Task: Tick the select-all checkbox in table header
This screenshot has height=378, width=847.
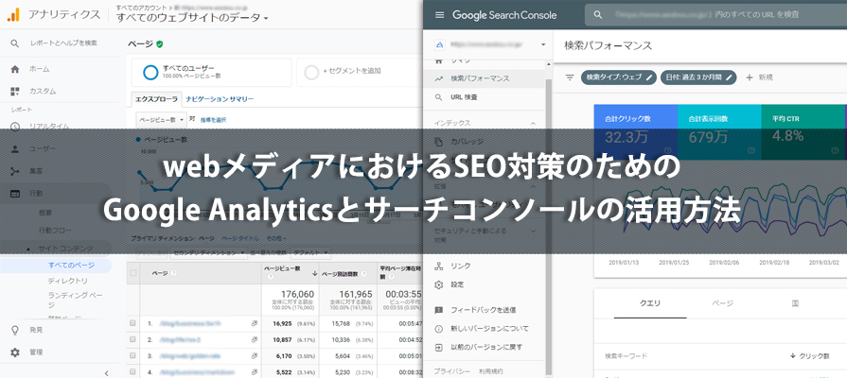Action: coord(132,273)
